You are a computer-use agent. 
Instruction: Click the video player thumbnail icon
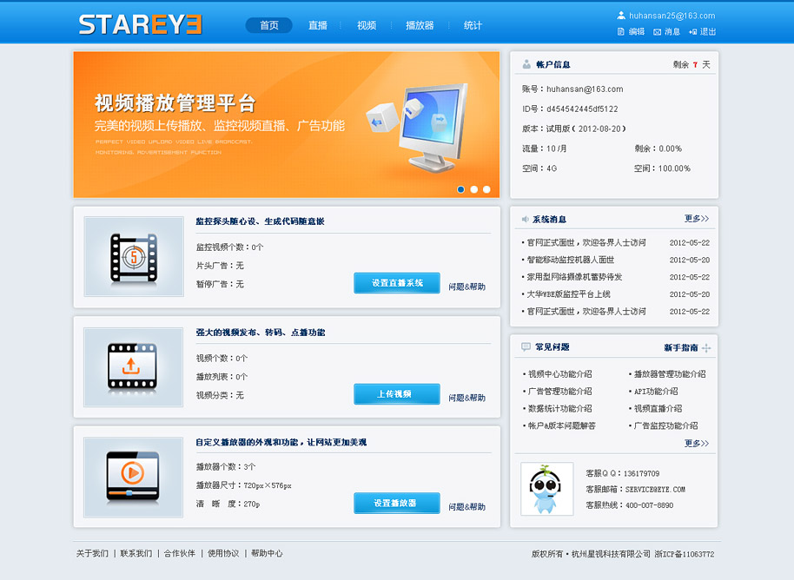coord(134,477)
